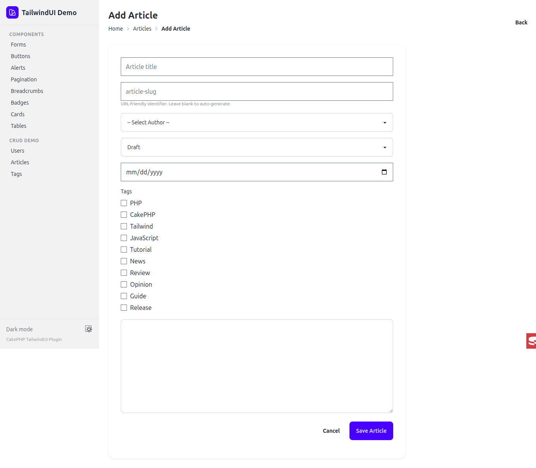Viewport: 536px width, 468px height.
Task: Click the URL-friendly identifier help text
Action: 176,104
